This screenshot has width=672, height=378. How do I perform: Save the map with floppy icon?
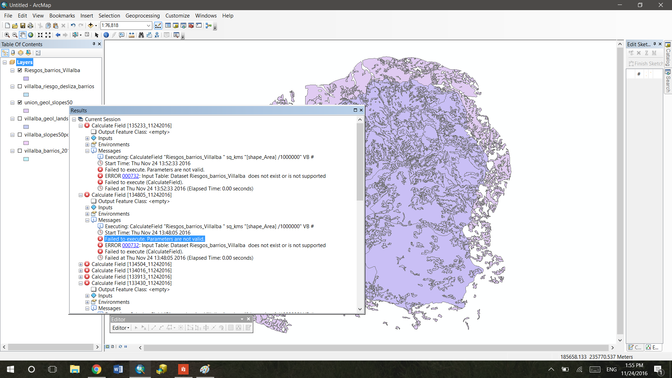[x=22, y=26]
